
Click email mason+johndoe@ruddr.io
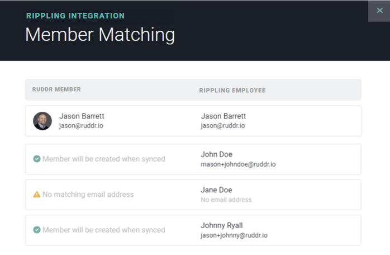point(238,164)
